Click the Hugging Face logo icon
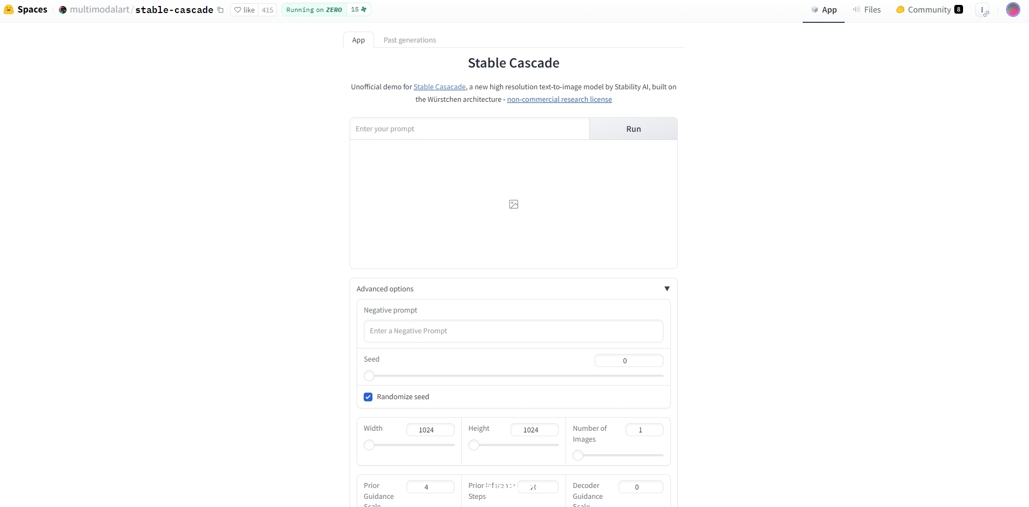 9,9
